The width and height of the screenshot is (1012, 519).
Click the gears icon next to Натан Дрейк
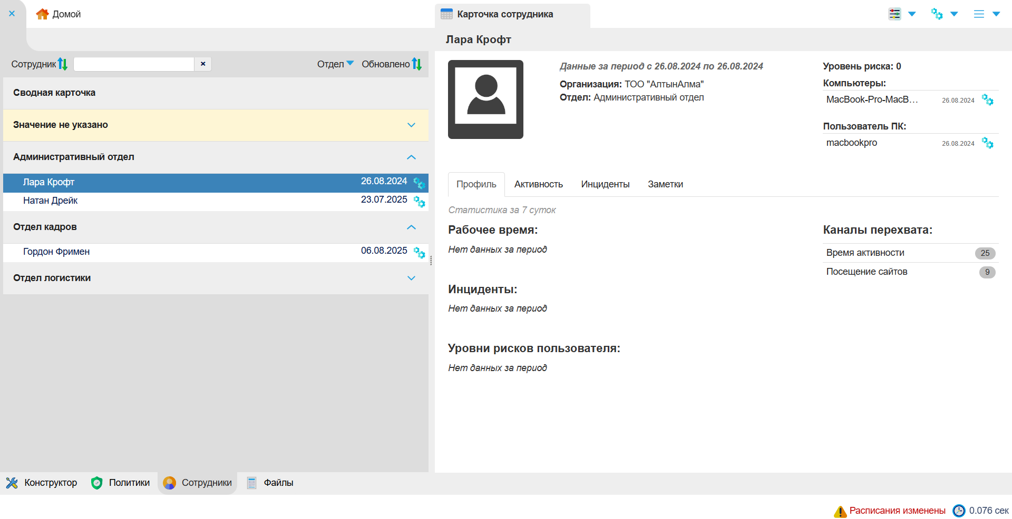(419, 201)
